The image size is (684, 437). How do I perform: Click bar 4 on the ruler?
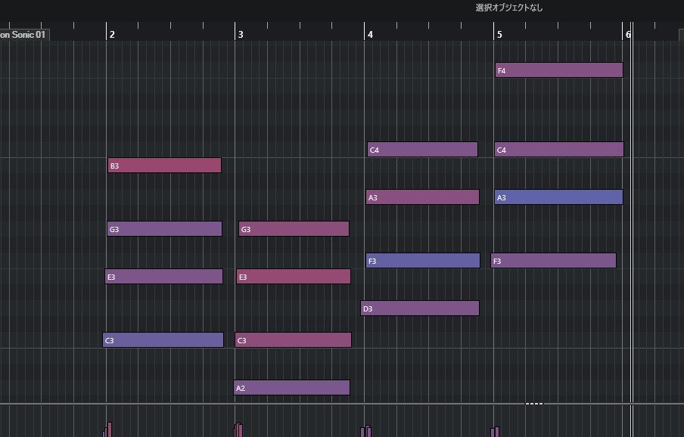pyautogui.click(x=370, y=35)
